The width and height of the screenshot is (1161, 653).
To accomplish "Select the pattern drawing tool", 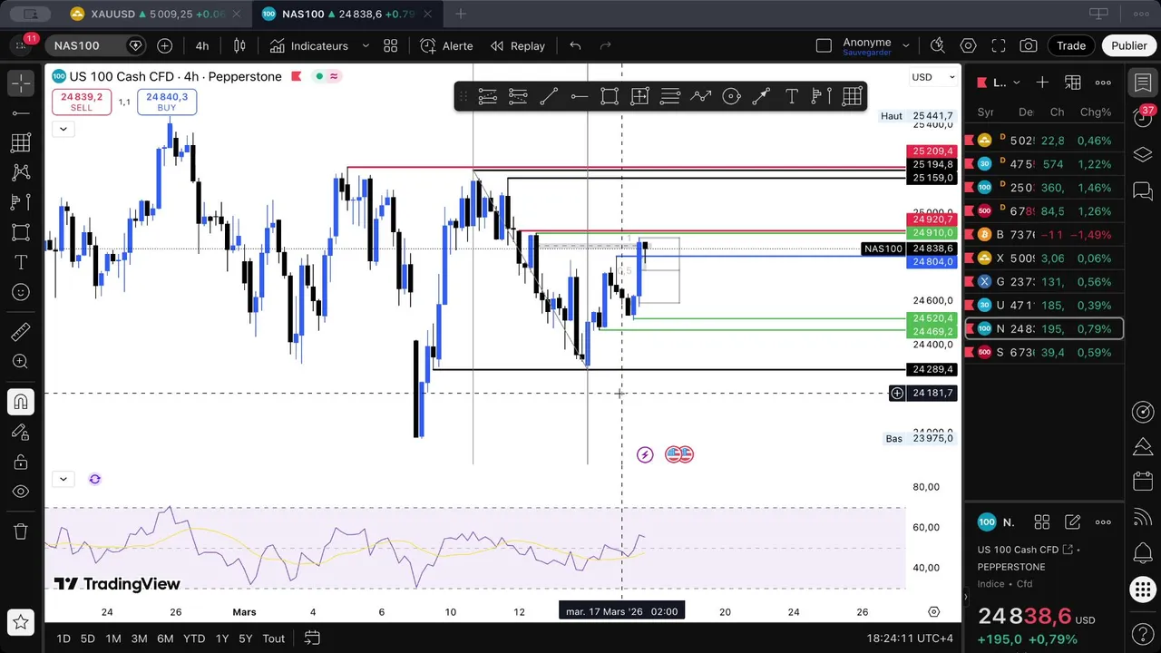I will tap(21, 172).
